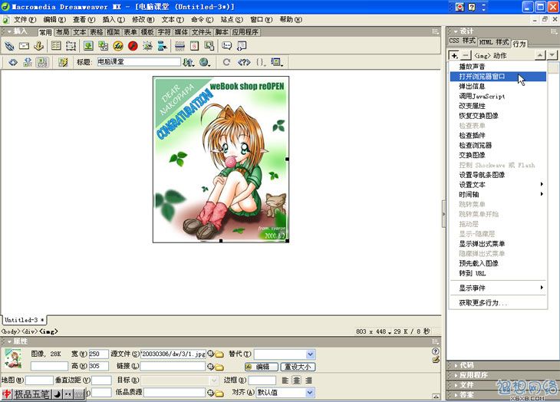Viewport: 560px width, 402px height.
Task: Open the 修改(M) menu
Action: [x=143, y=20]
